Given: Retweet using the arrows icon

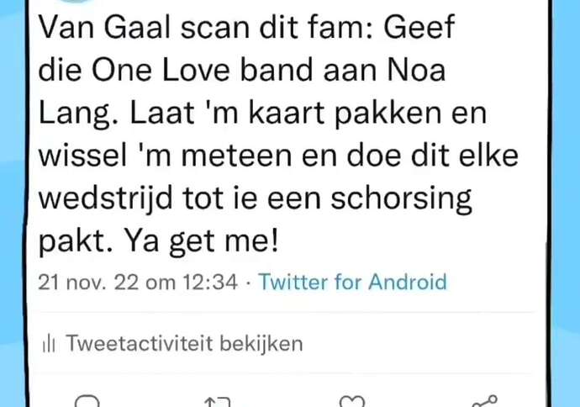Looking at the screenshot, I should coord(218,402).
